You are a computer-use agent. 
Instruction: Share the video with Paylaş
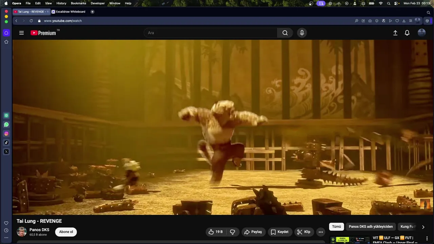253,232
